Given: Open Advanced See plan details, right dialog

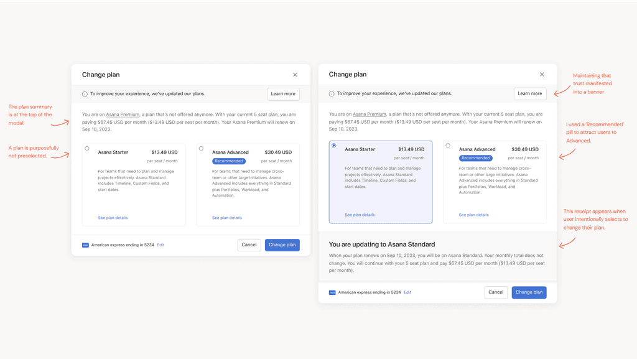Looking at the screenshot, I should (473, 215).
